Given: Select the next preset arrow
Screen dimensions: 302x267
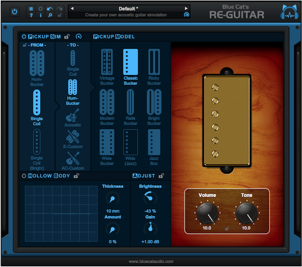Looking at the screenshot, I should (x=186, y=8).
